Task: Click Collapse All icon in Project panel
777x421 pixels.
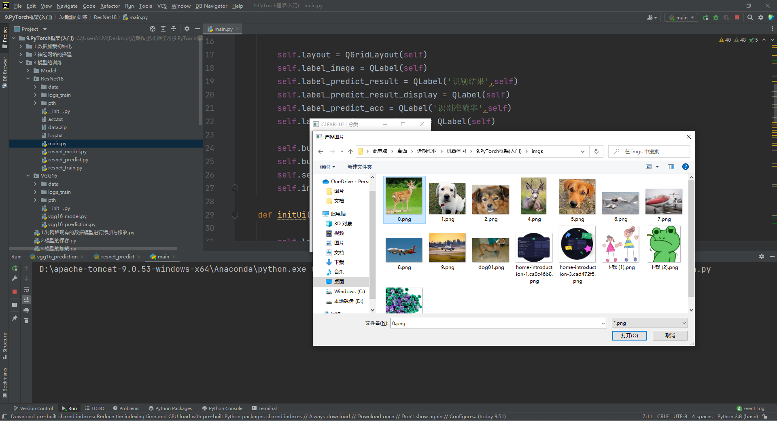Action: coord(174,29)
